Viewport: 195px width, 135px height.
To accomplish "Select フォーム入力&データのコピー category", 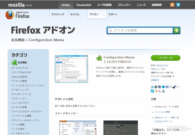I will [27, 112].
